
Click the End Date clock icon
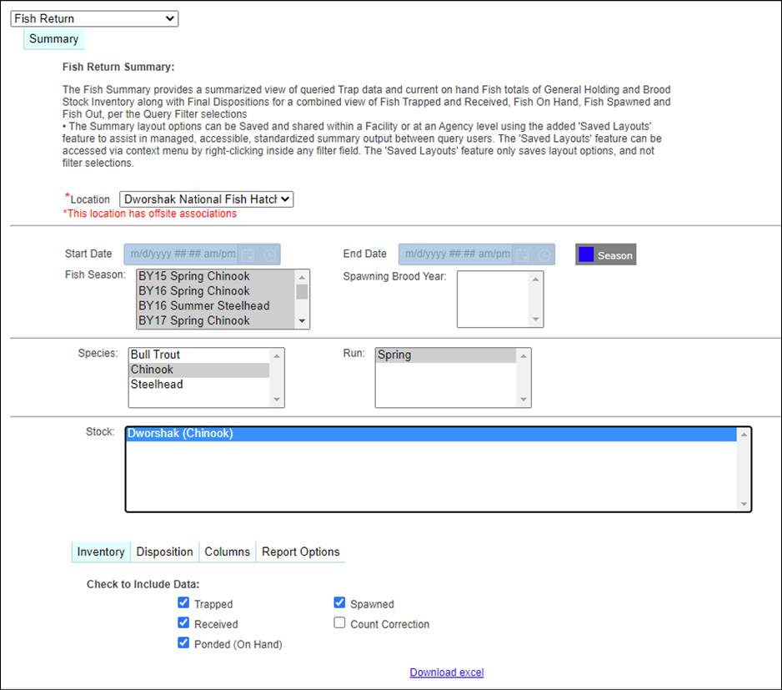point(543,254)
